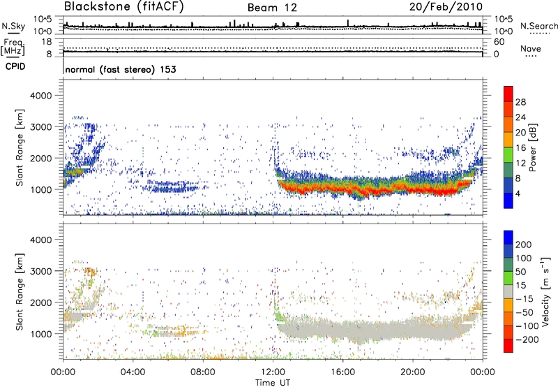Click the solid line sample under N.Sky
This screenshot has width=558, height=387.
click(x=13, y=33)
